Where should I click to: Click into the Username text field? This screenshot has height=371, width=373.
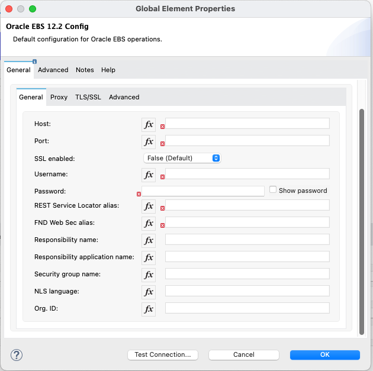click(247, 174)
